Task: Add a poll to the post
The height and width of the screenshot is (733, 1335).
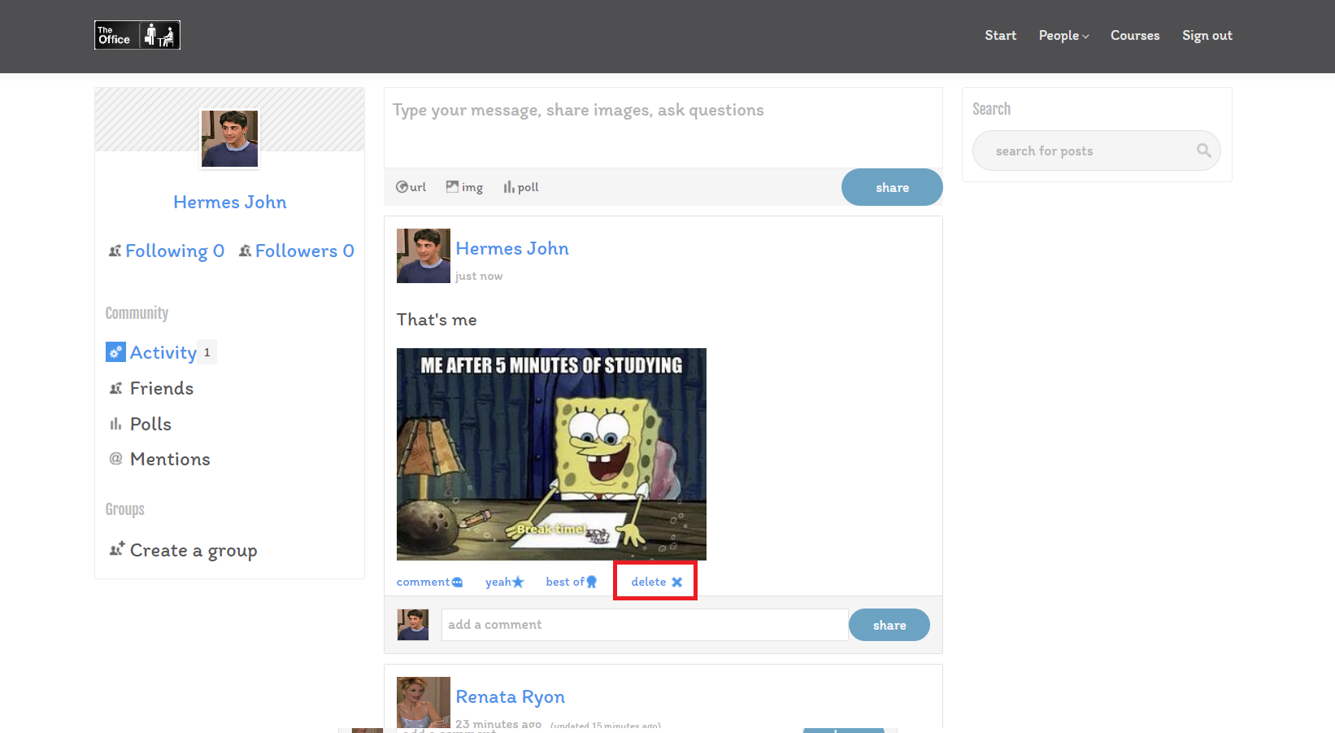Action: 520,187
